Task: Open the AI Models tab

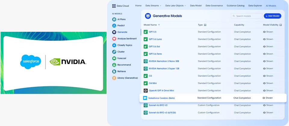Action: [271, 6]
